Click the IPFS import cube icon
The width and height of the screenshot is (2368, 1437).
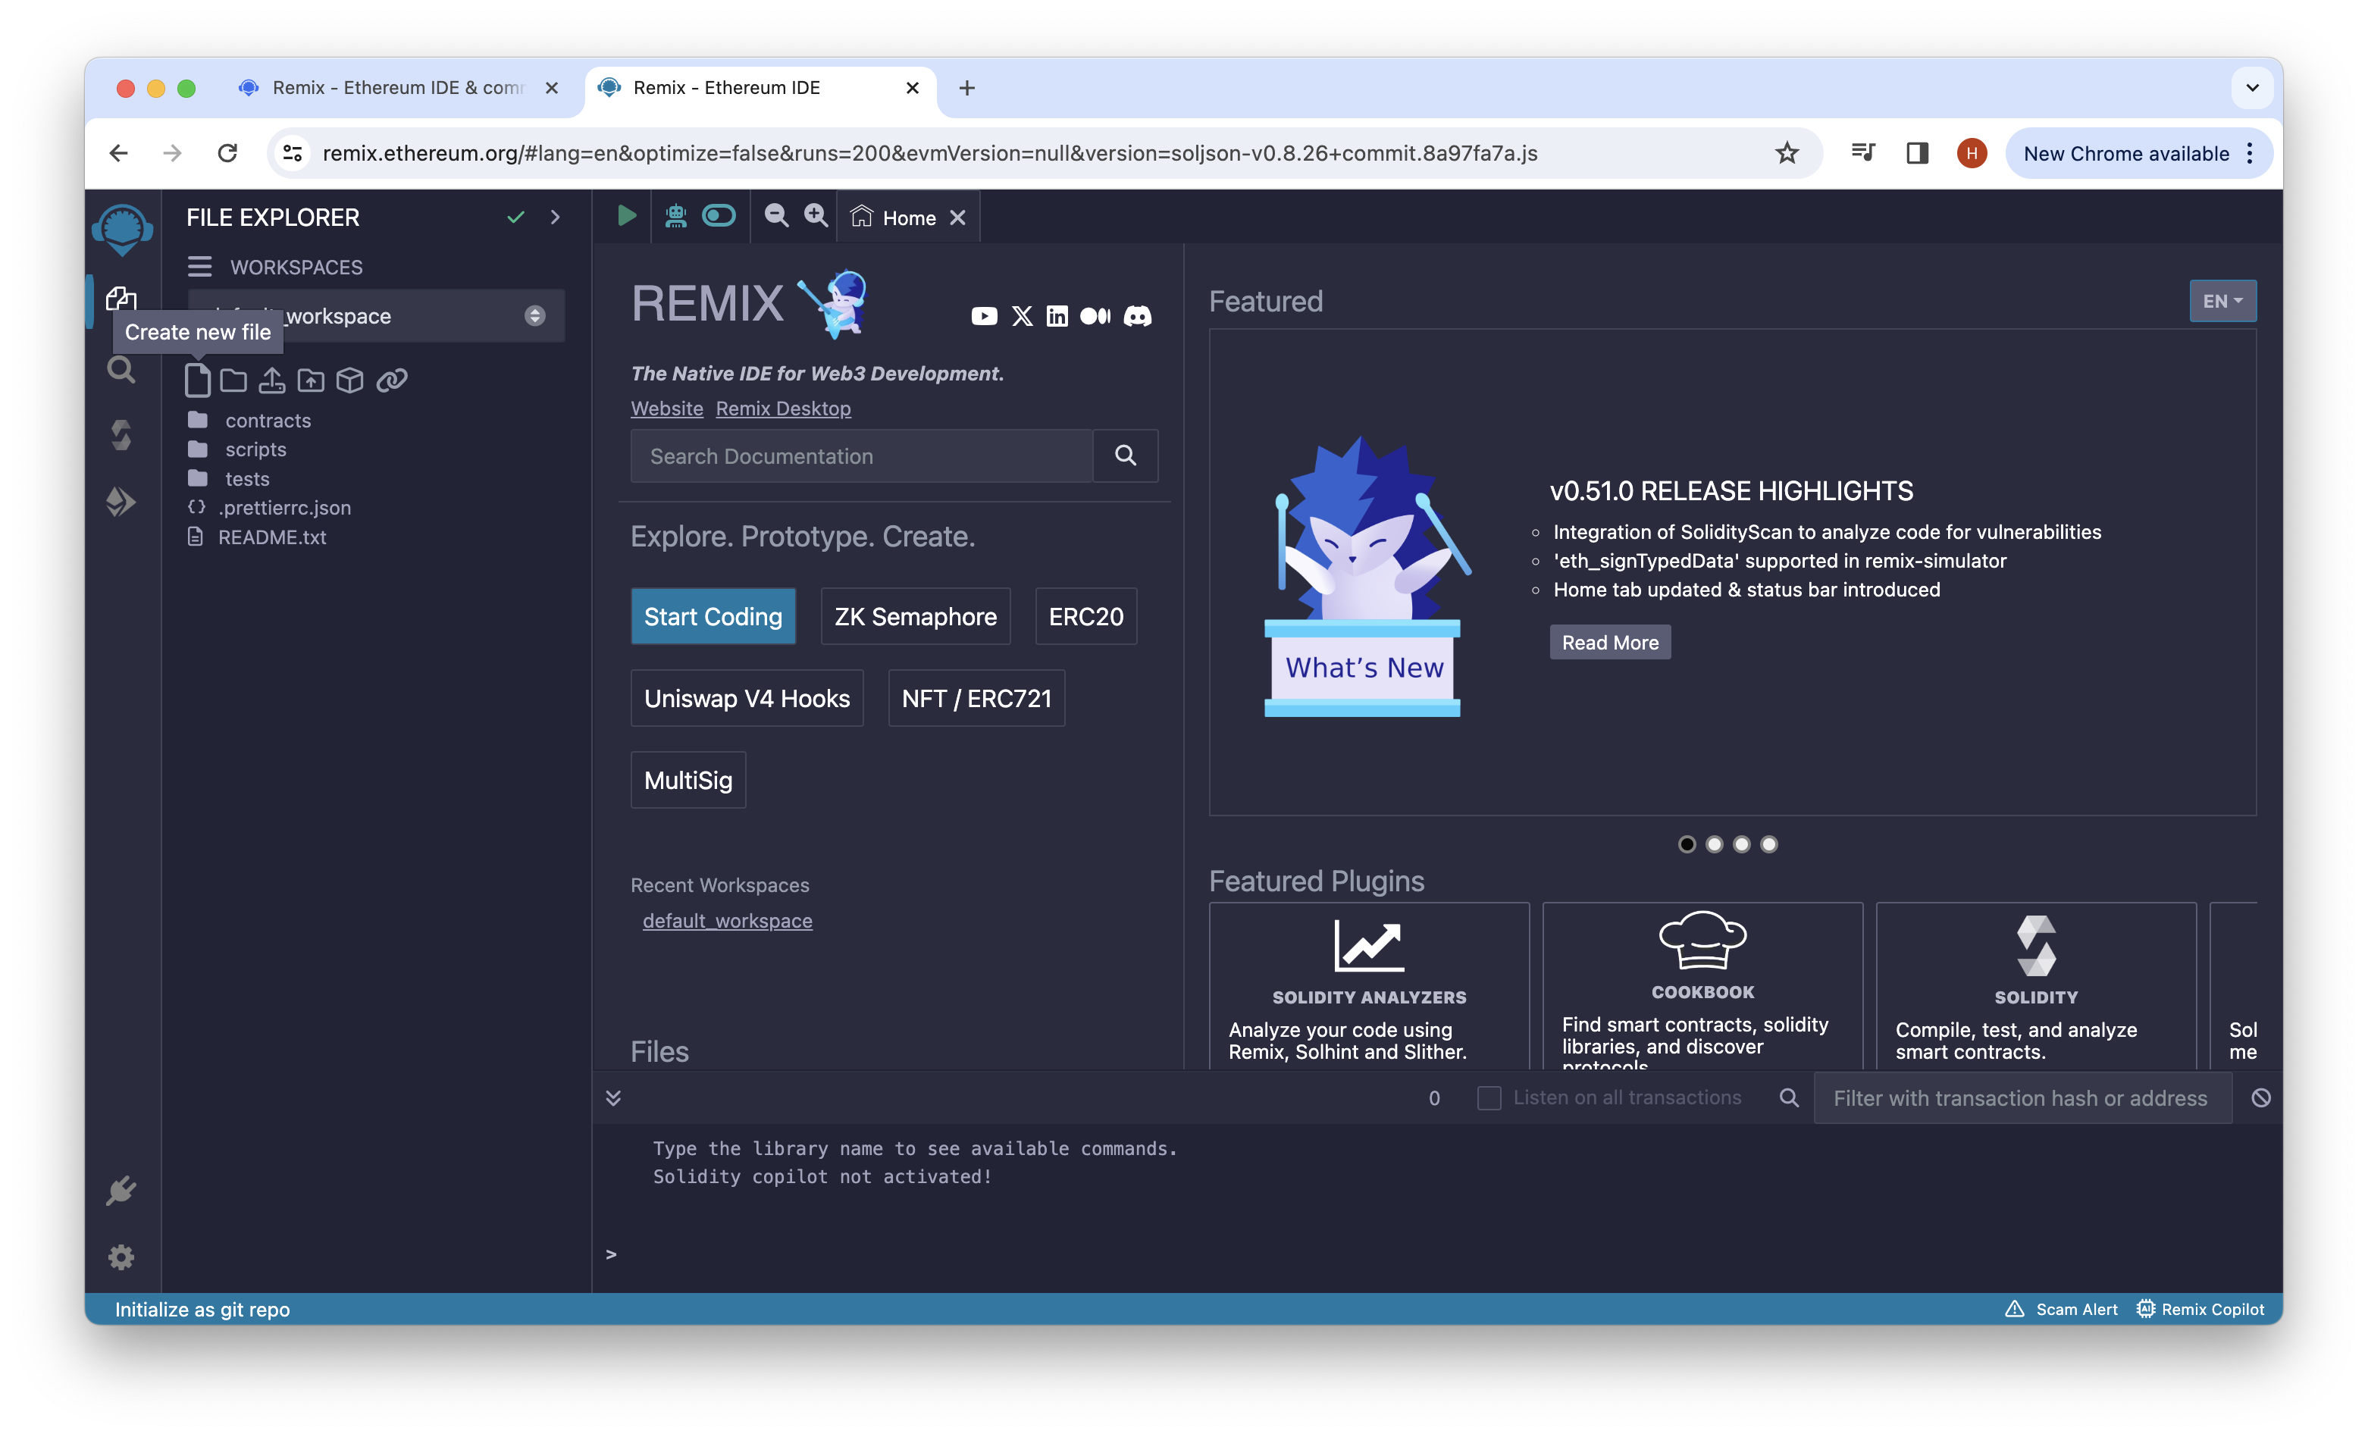click(350, 380)
